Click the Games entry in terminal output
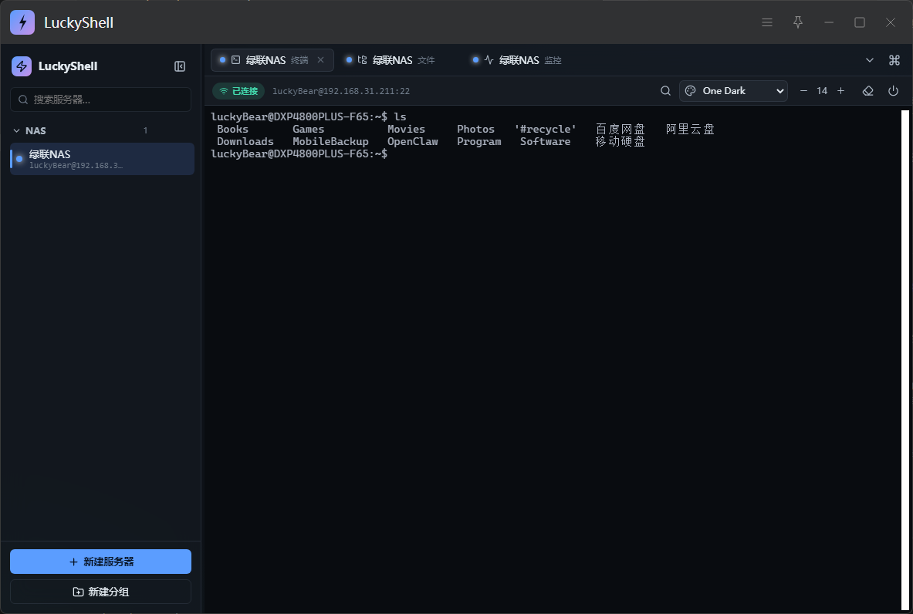 click(x=308, y=129)
